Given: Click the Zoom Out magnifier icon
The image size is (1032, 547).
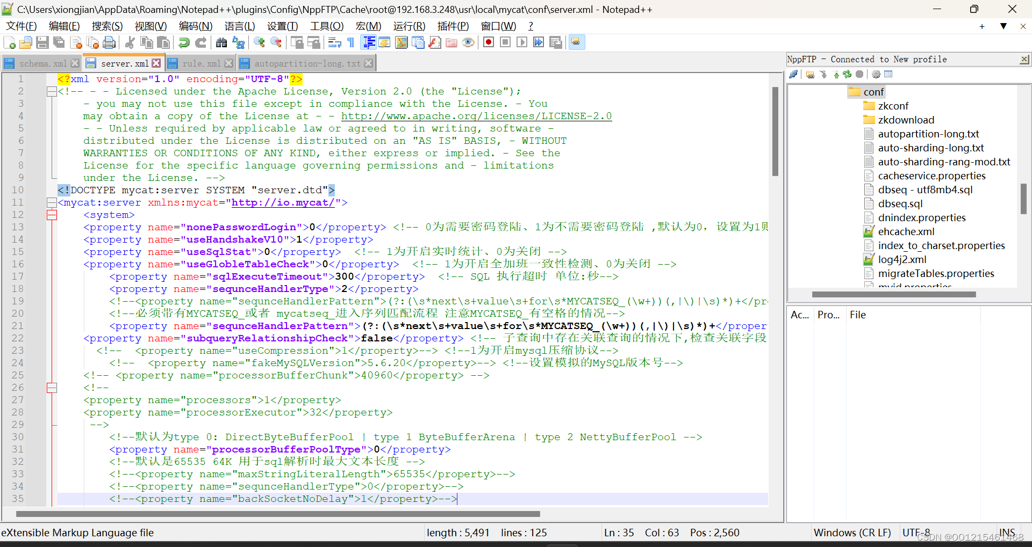Looking at the screenshot, I should click(x=276, y=42).
